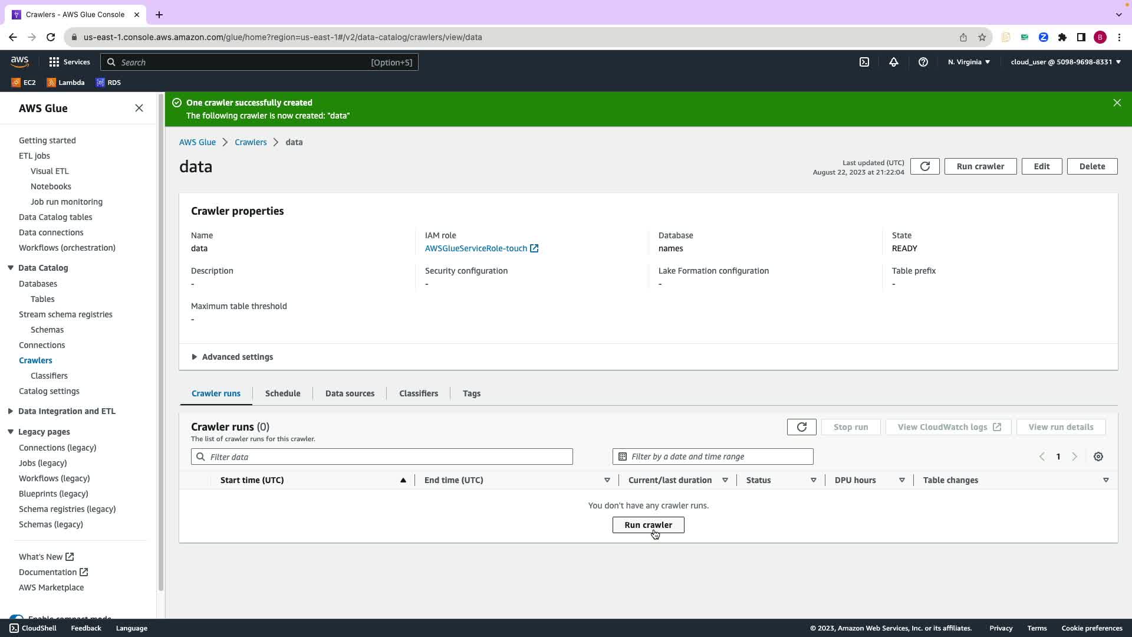Image resolution: width=1132 pixels, height=637 pixels.
Task: Dismiss the green success banner
Action: point(1117,103)
